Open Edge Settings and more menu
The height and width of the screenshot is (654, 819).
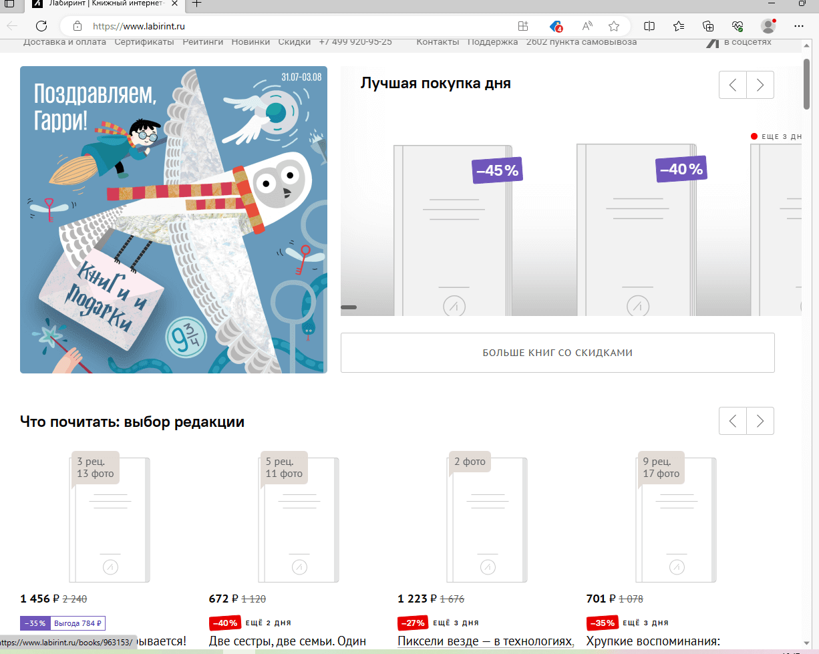(799, 26)
